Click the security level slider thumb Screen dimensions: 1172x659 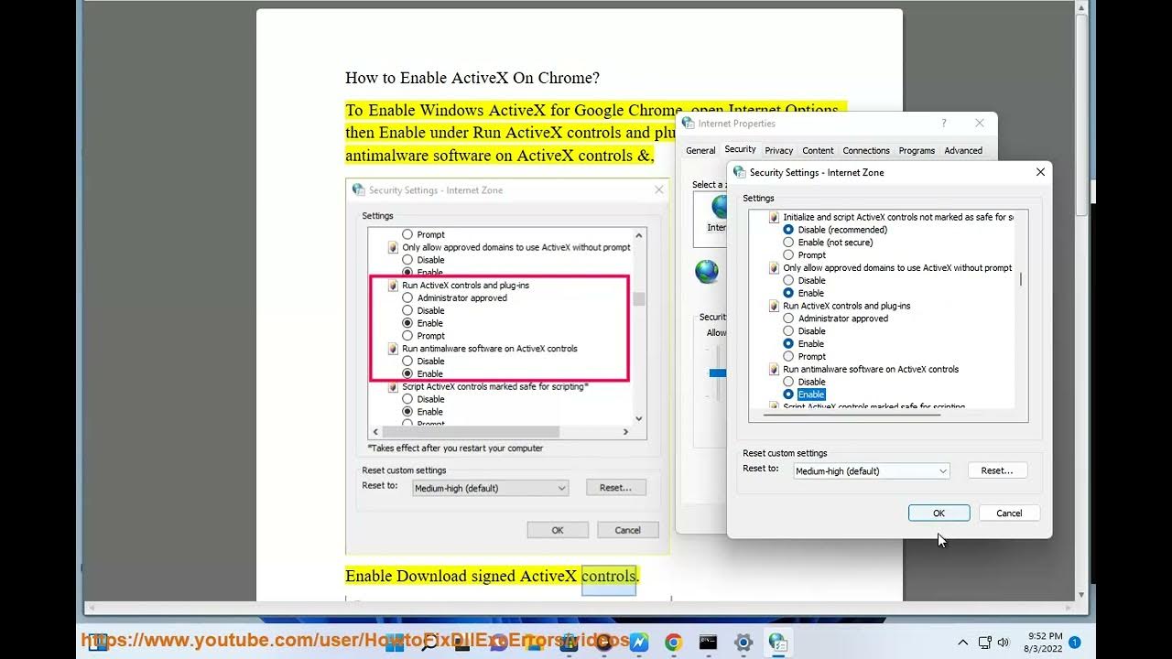coord(718,373)
